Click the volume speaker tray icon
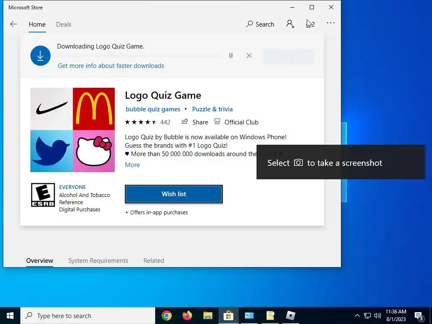The height and width of the screenshot is (324, 432). click(x=378, y=316)
